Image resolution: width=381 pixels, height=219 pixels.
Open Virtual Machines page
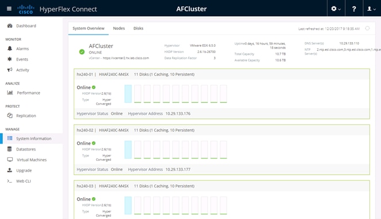32,160
